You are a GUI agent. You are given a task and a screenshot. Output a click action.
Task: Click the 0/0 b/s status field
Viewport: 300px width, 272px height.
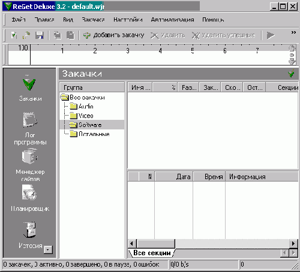pyautogui.click(x=204, y=264)
